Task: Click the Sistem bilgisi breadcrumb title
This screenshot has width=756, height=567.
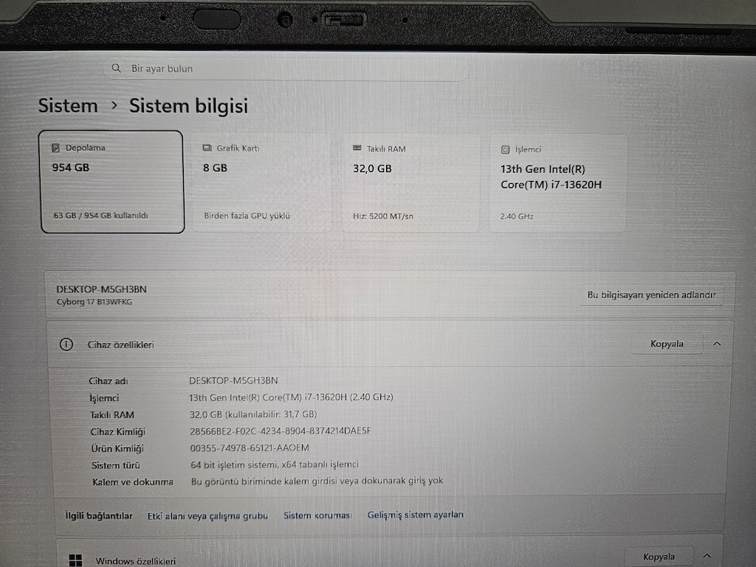Action: (188, 106)
